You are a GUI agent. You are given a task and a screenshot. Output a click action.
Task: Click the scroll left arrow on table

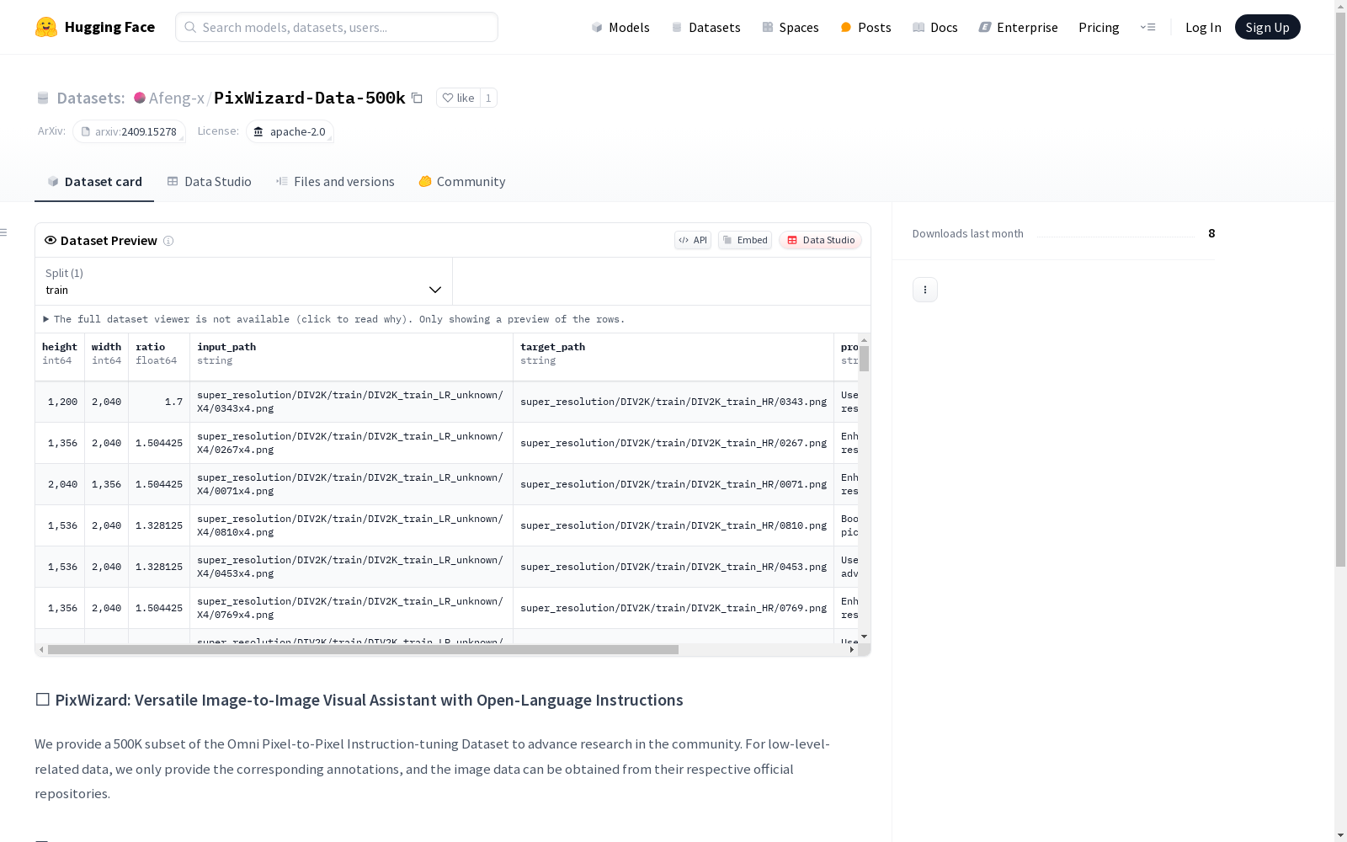41,649
